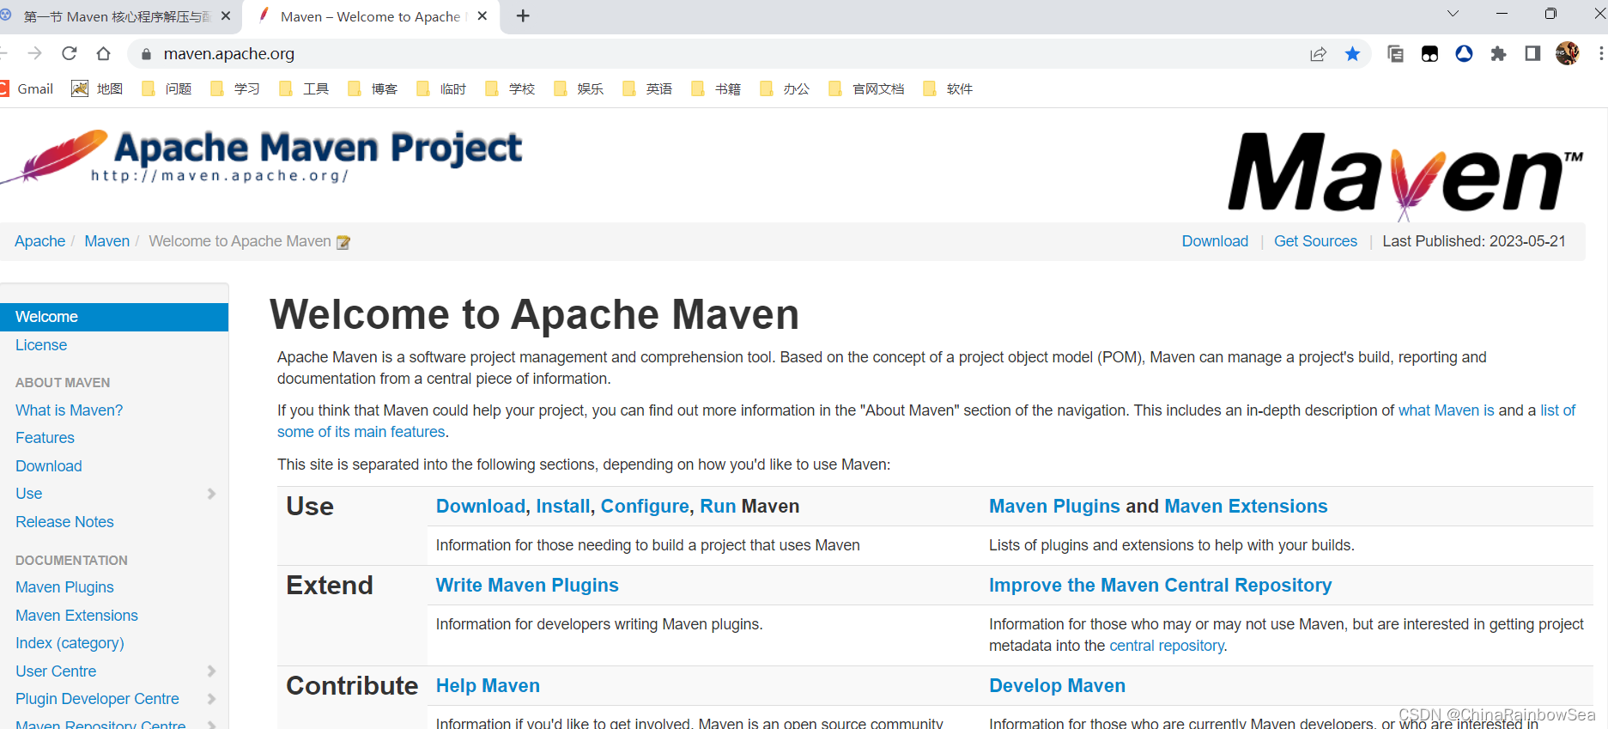Open the Write Maven Plugins link
This screenshot has height=729, width=1608.
(x=527, y=586)
